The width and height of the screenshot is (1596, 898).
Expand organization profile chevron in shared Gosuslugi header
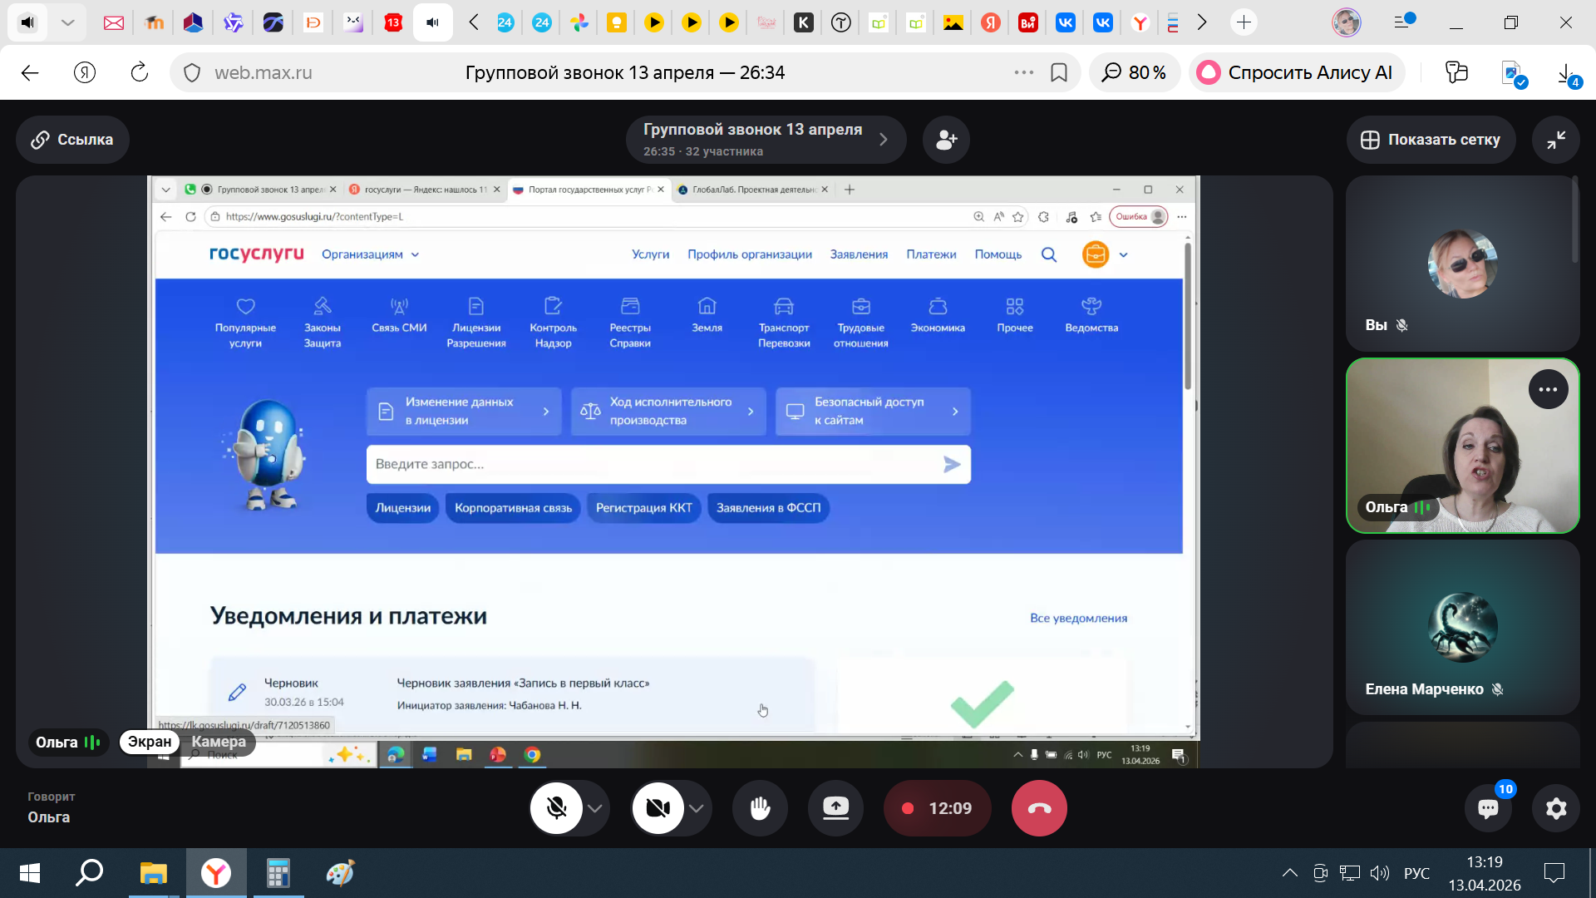point(1123,254)
